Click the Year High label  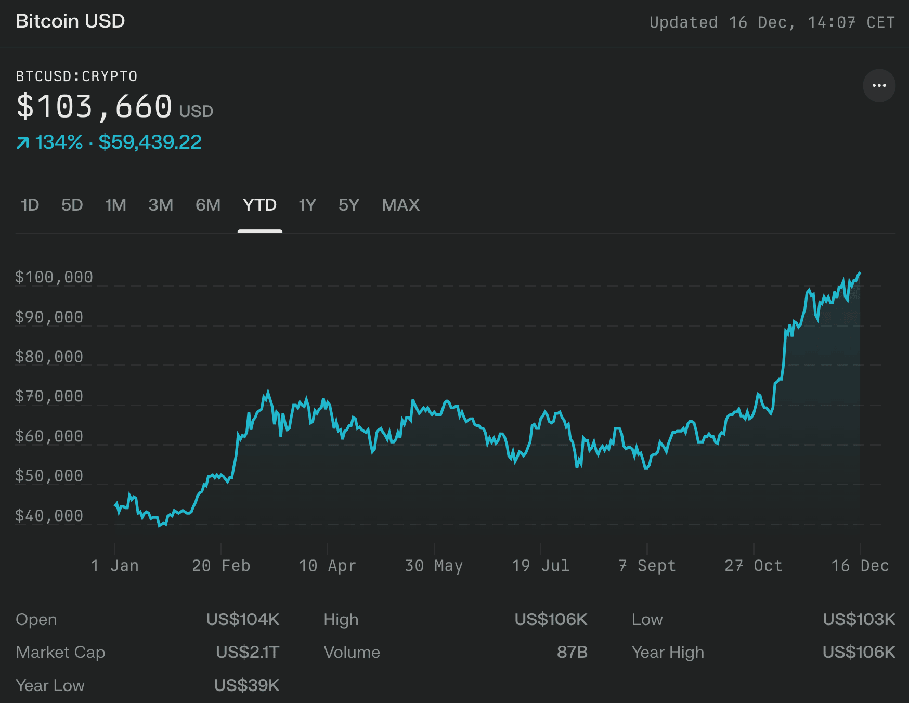668,653
